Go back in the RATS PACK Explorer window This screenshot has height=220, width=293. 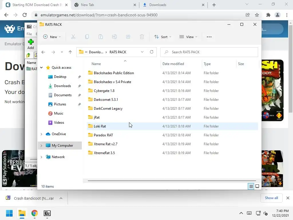coord(43,52)
